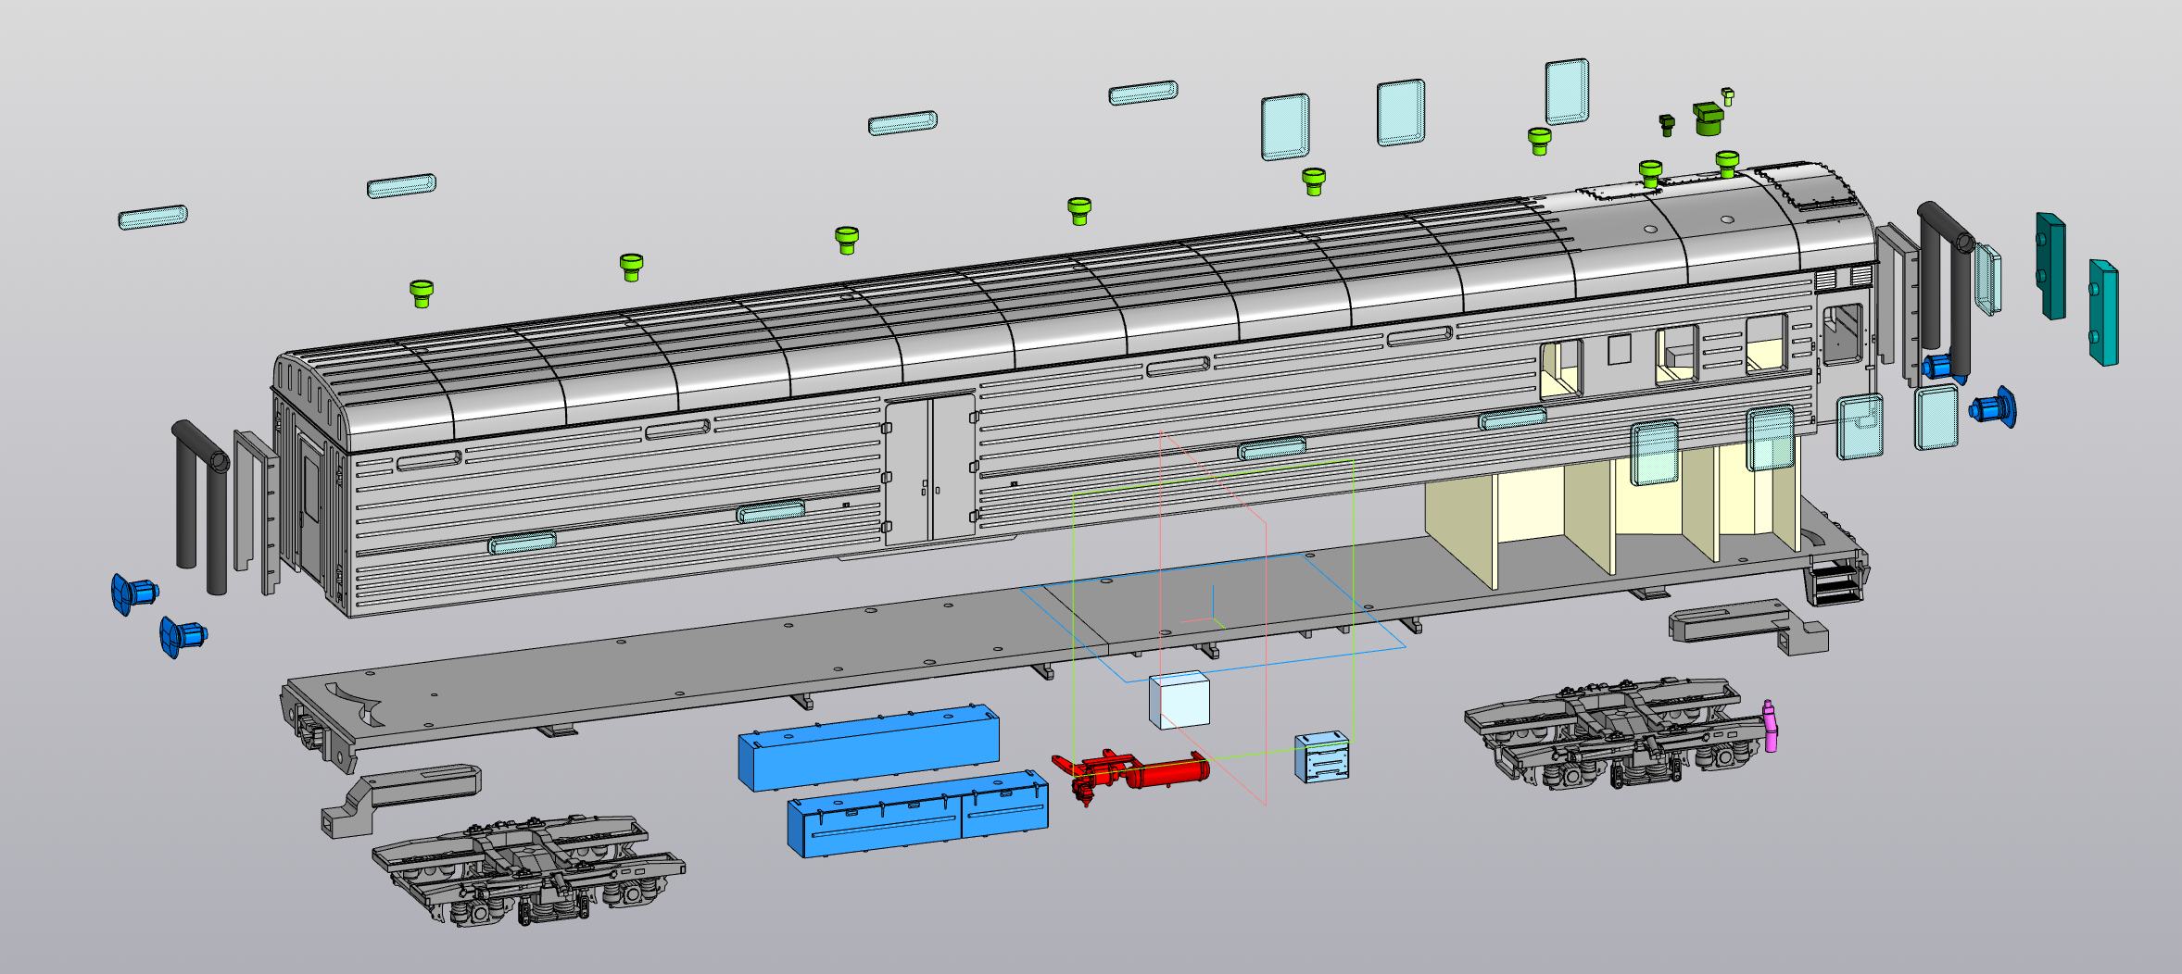Click the left wheel bogie assembly

click(528, 870)
